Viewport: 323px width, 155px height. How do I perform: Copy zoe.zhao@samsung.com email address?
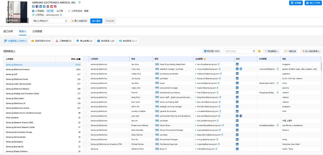coord(218,83)
